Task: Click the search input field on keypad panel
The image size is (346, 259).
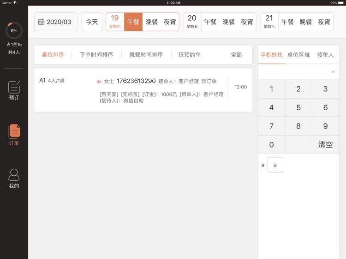Action: point(298,72)
